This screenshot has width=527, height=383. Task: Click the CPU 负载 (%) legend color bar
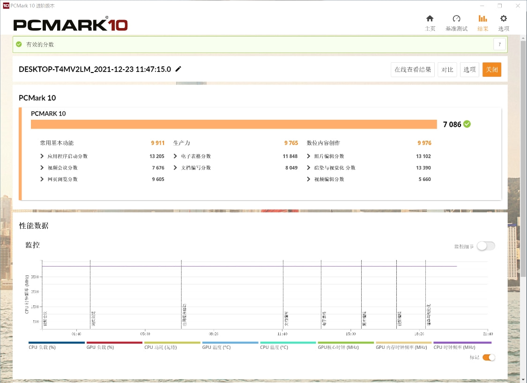tap(57, 342)
